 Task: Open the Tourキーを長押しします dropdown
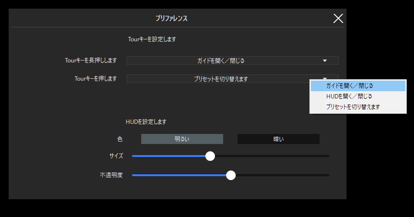tap(233, 60)
